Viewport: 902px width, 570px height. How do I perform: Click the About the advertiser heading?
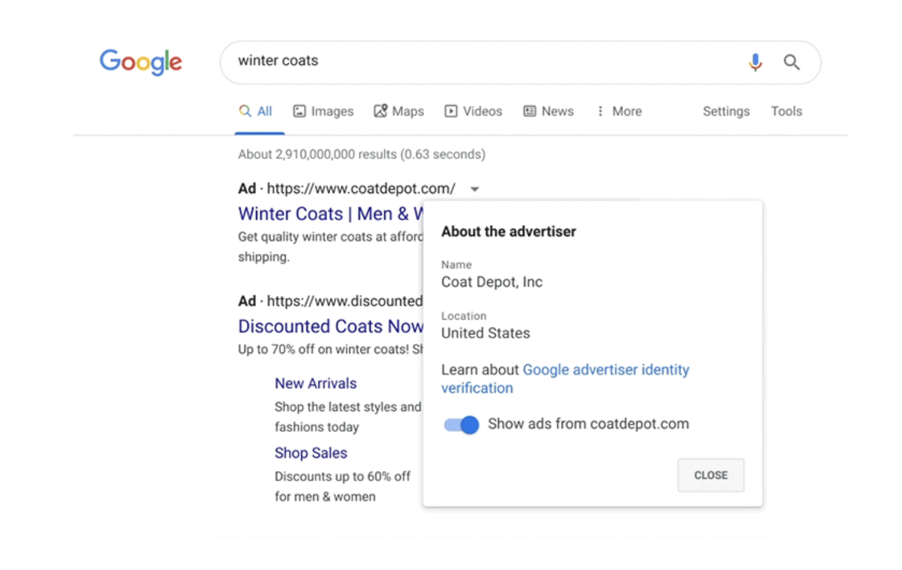point(509,231)
